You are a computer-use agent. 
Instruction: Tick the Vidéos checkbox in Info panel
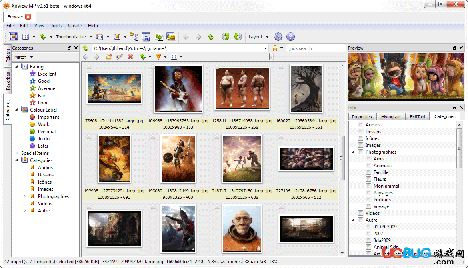coord(360,213)
